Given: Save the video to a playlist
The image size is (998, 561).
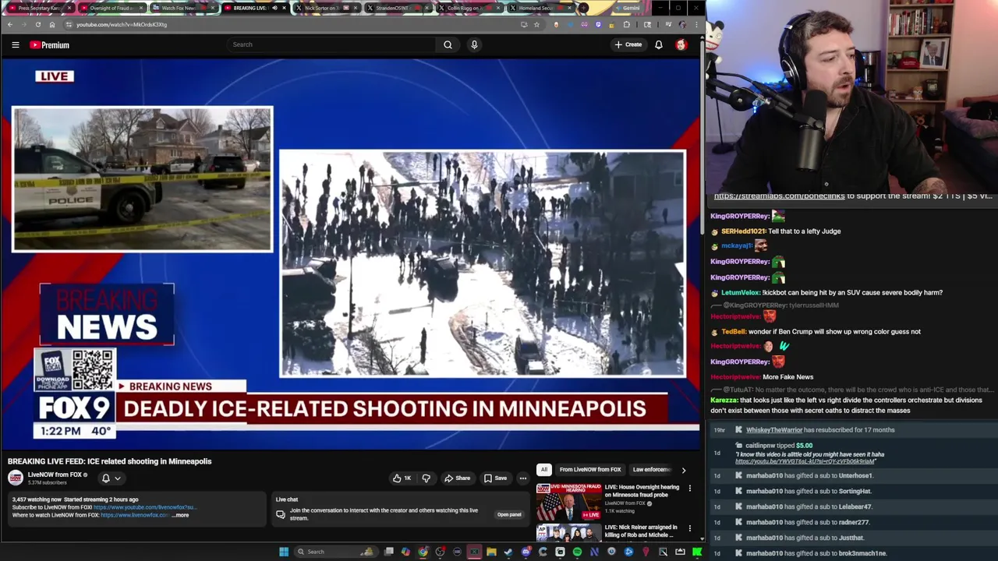Looking at the screenshot, I should [x=496, y=478].
